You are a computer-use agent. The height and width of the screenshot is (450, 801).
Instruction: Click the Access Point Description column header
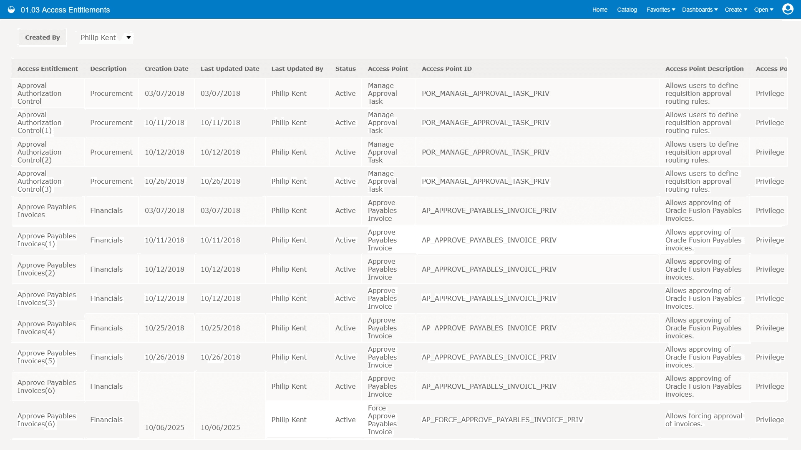(x=704, y=69)
